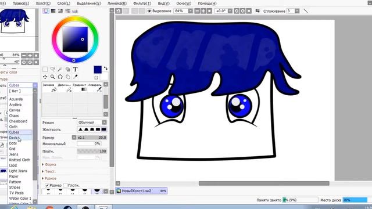
Task: Select the Text (T) tool
Action: pos(75,69)
